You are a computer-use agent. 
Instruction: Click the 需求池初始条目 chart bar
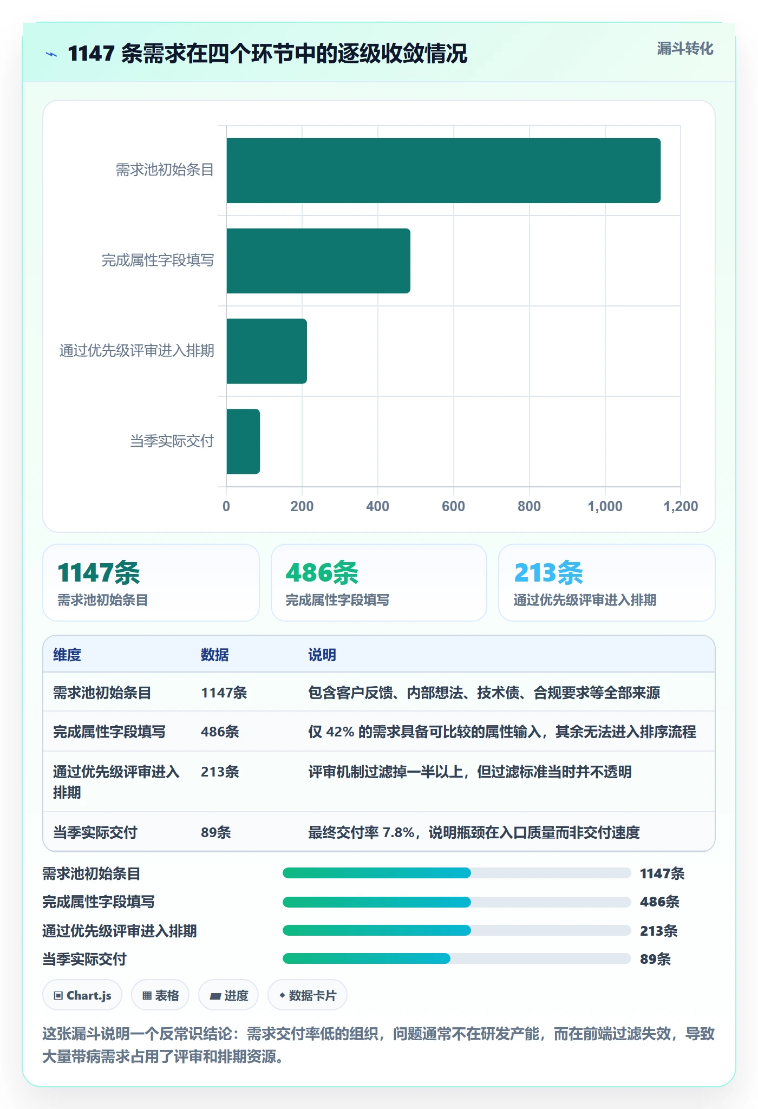(x=443, y=171)
